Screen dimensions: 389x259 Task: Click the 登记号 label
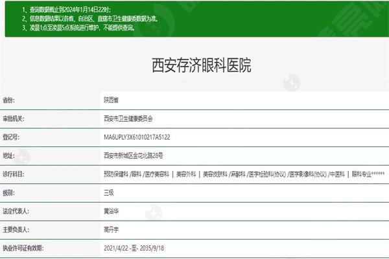click(x=11, y=137)
